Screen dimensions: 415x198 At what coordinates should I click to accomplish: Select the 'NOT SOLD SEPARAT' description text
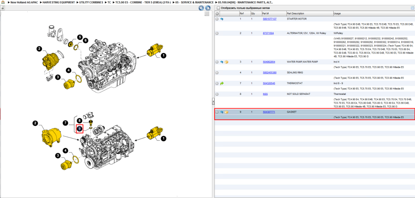click(x=298, y=94)
